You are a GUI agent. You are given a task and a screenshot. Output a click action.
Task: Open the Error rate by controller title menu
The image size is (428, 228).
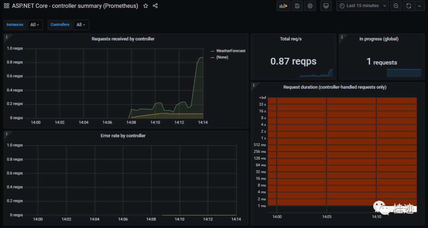pyautogui.click(x=123, y=136)
